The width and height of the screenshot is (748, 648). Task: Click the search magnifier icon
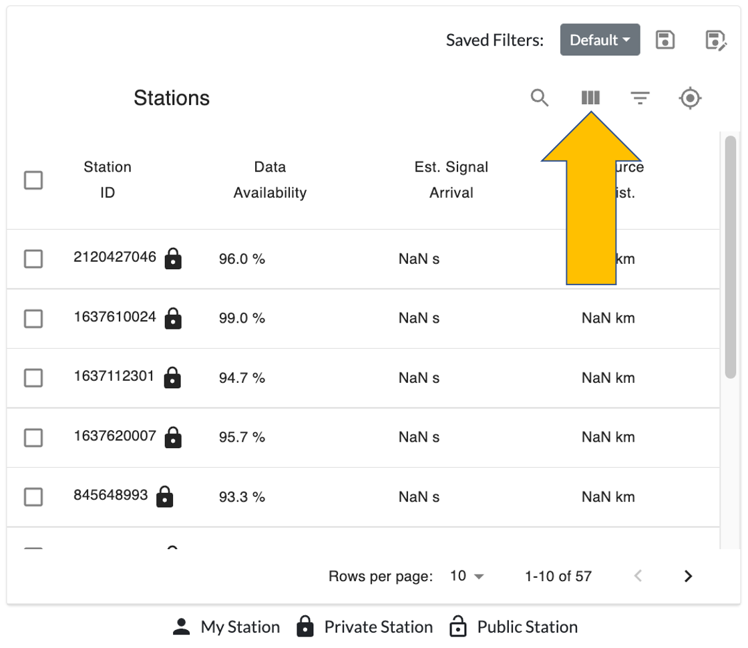(540, 98)
